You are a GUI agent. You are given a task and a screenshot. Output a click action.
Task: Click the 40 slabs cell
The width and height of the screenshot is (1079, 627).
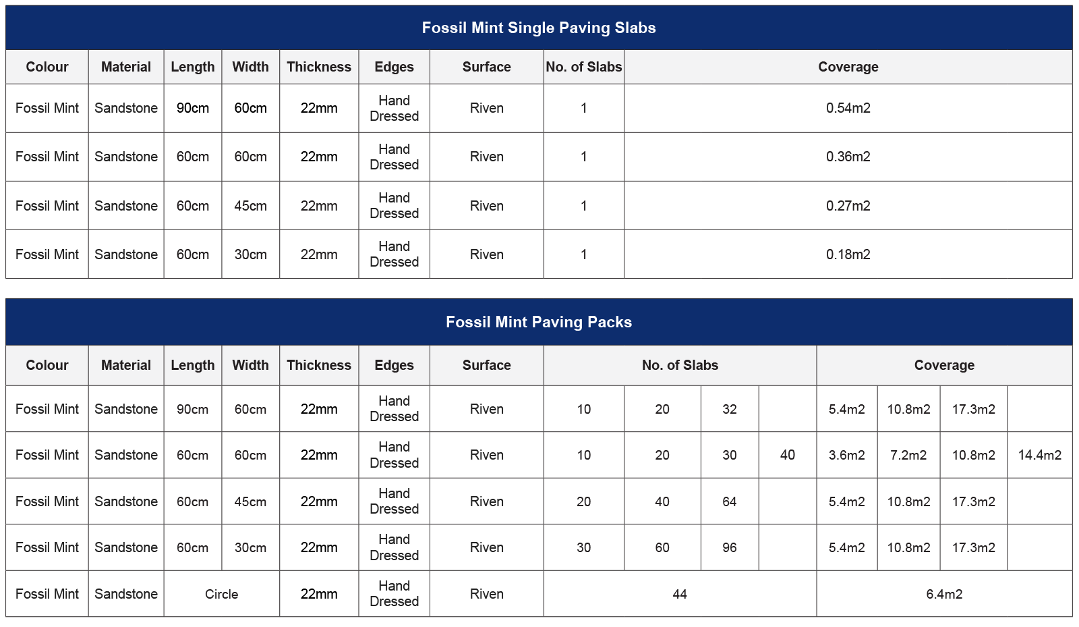point(788,455)
